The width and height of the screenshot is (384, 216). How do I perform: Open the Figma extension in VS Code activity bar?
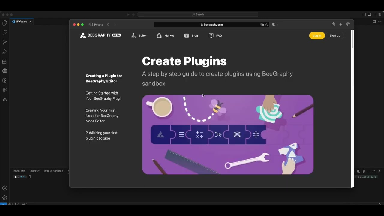click(x=5, y=90)
